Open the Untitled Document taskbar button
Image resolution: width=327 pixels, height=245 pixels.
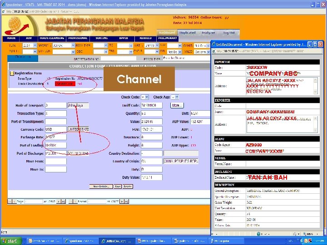click(x=117, y=241)
